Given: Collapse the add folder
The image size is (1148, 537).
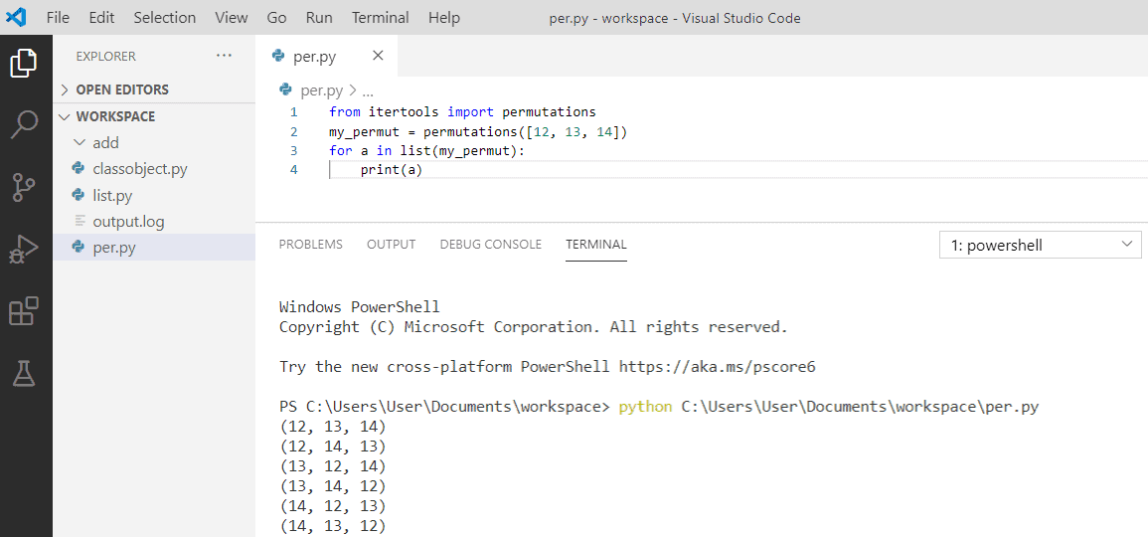Looking at the screenshot, I should [80, 143].
